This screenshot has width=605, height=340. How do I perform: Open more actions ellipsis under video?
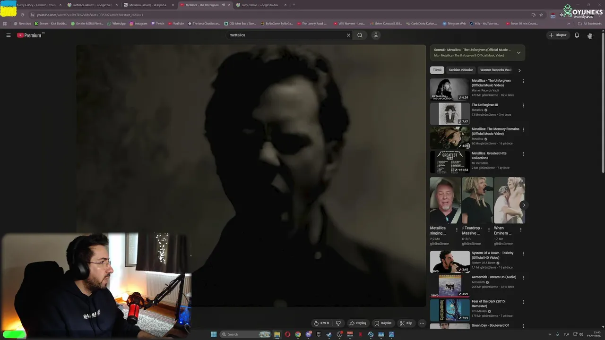pos(422,323)
